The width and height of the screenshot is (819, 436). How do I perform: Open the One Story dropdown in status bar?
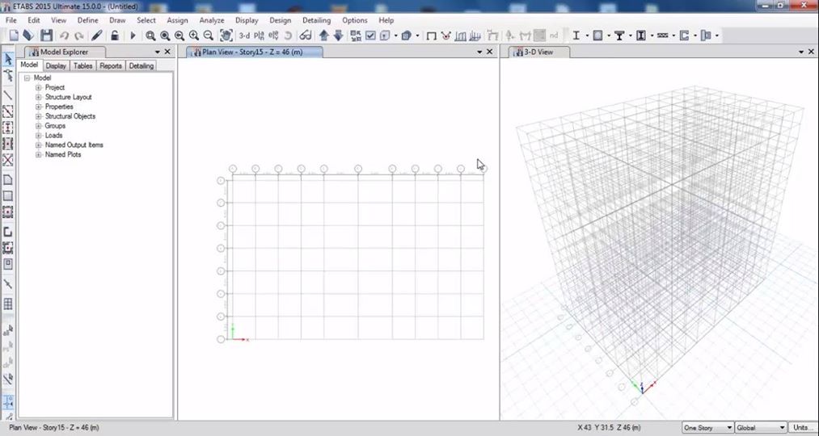(x=707, y=428)
